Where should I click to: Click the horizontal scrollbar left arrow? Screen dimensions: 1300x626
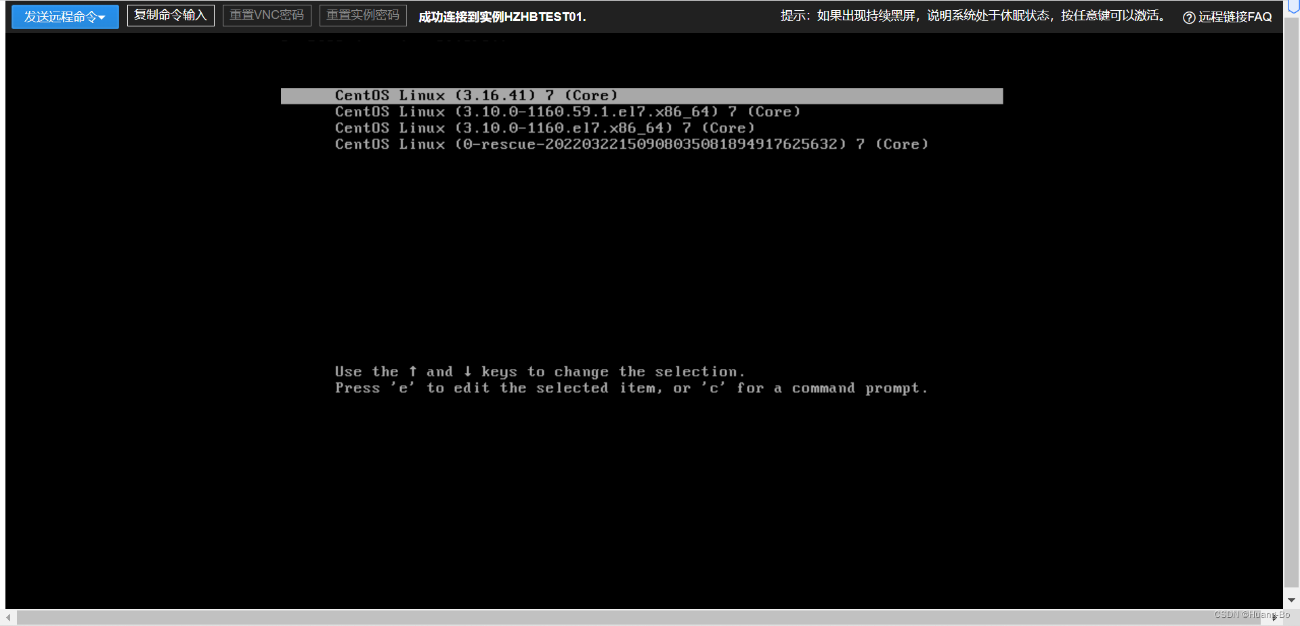tap(8, 617)
